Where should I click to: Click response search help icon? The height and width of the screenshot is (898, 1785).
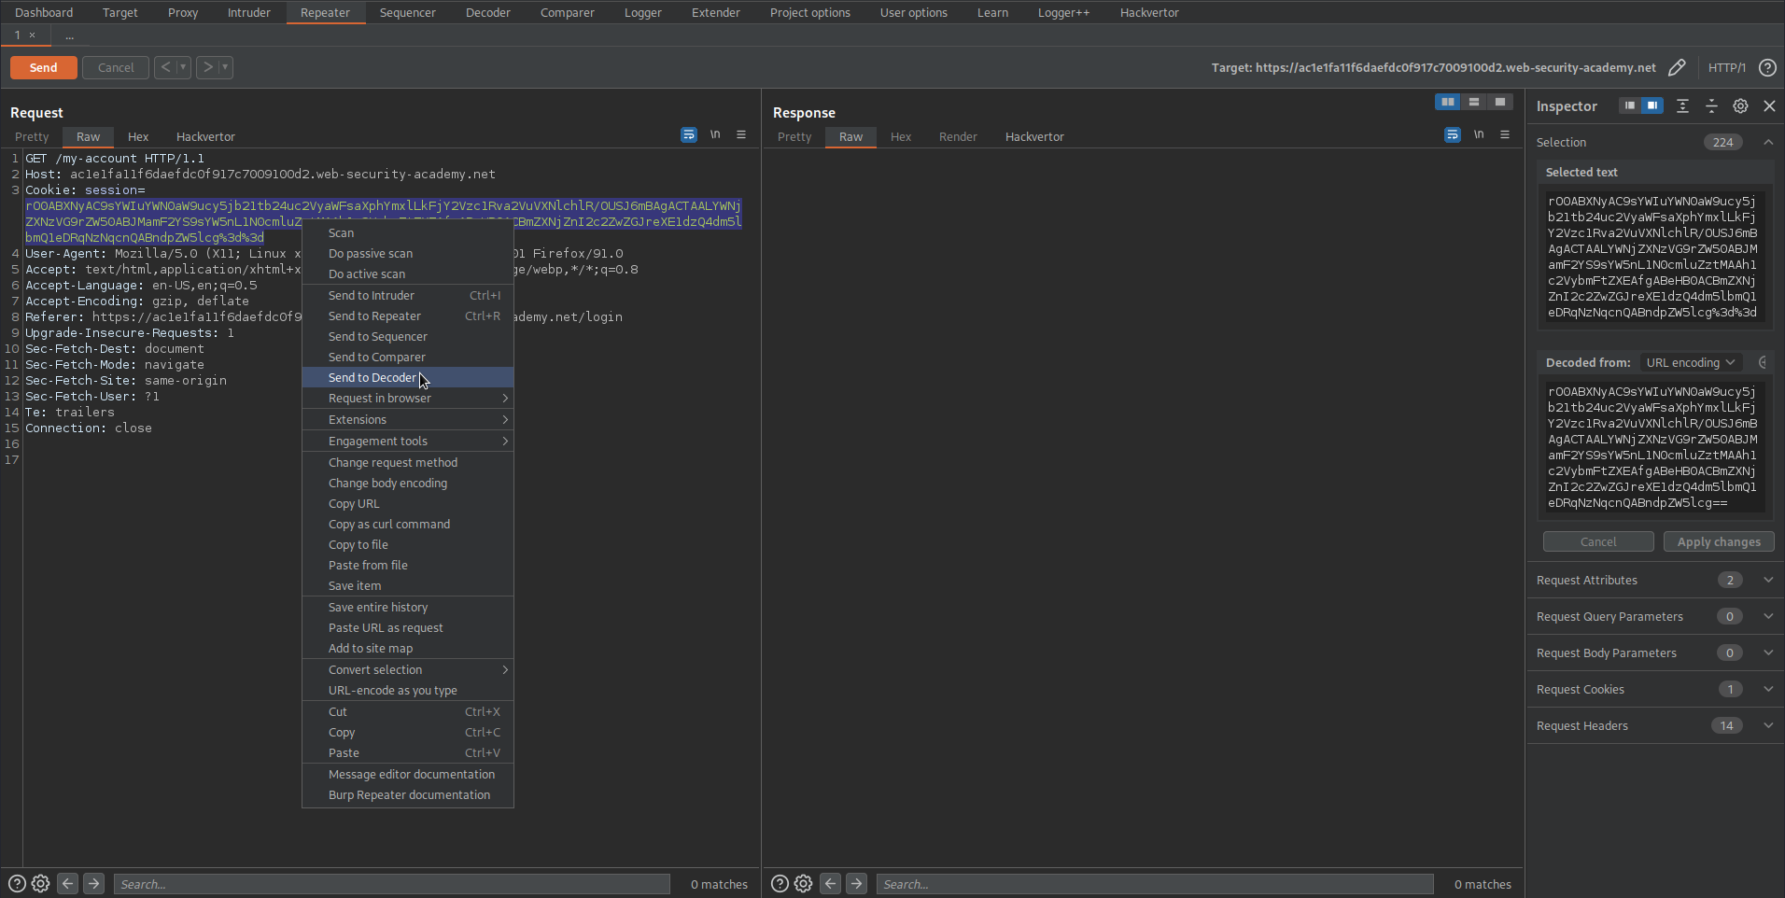pyautogui.click(x=780, y=883)
